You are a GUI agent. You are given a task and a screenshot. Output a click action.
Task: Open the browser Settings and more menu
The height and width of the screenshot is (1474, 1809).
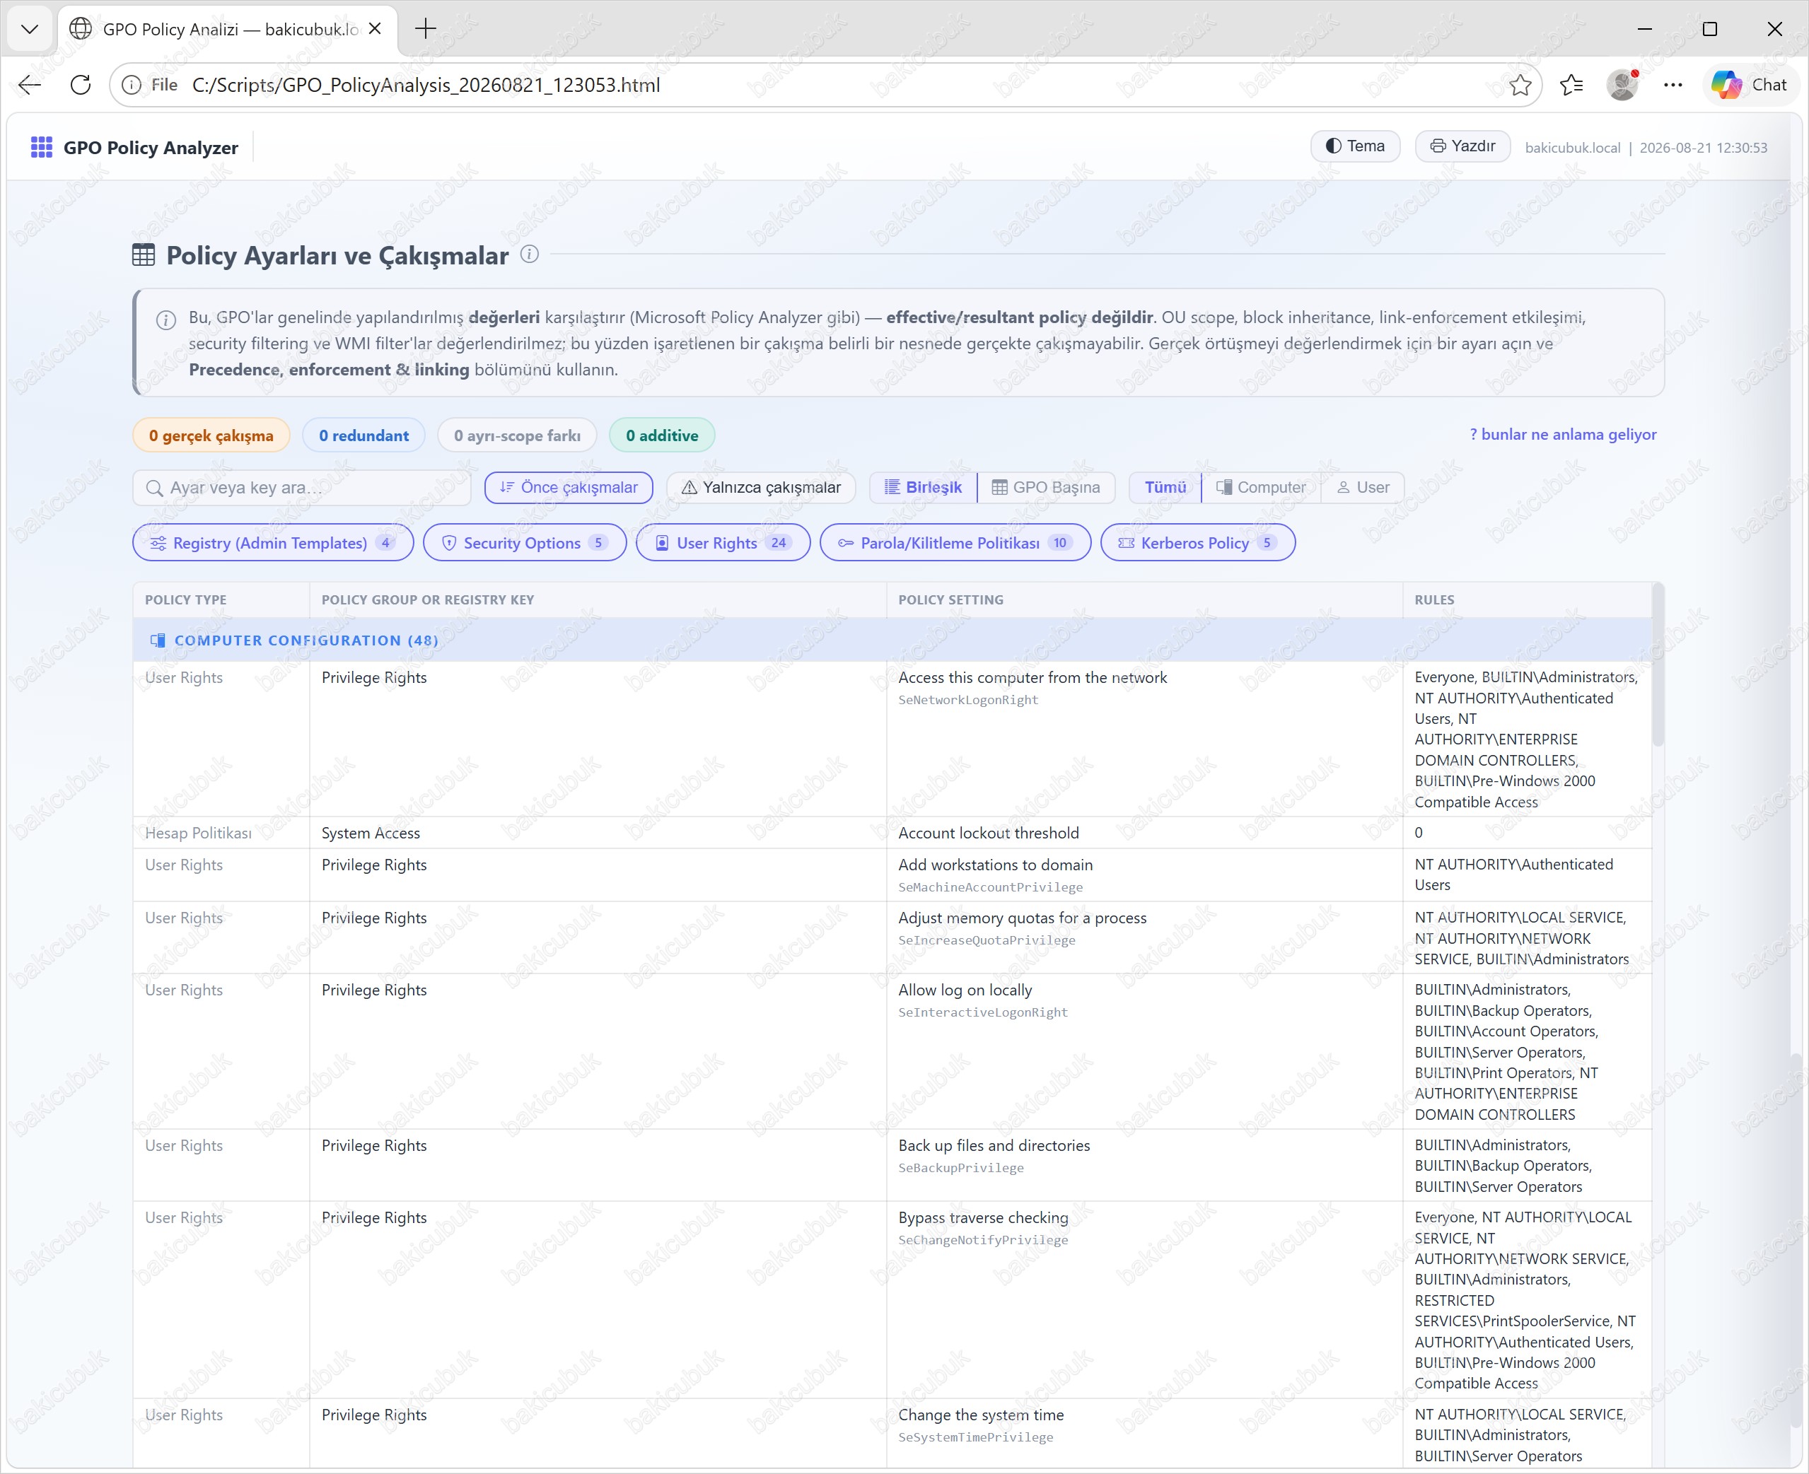[x=1673, y=85]
